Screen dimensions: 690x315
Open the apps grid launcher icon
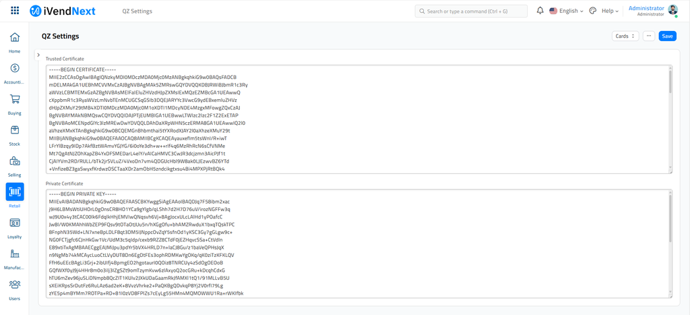click(x=15, y=11)
